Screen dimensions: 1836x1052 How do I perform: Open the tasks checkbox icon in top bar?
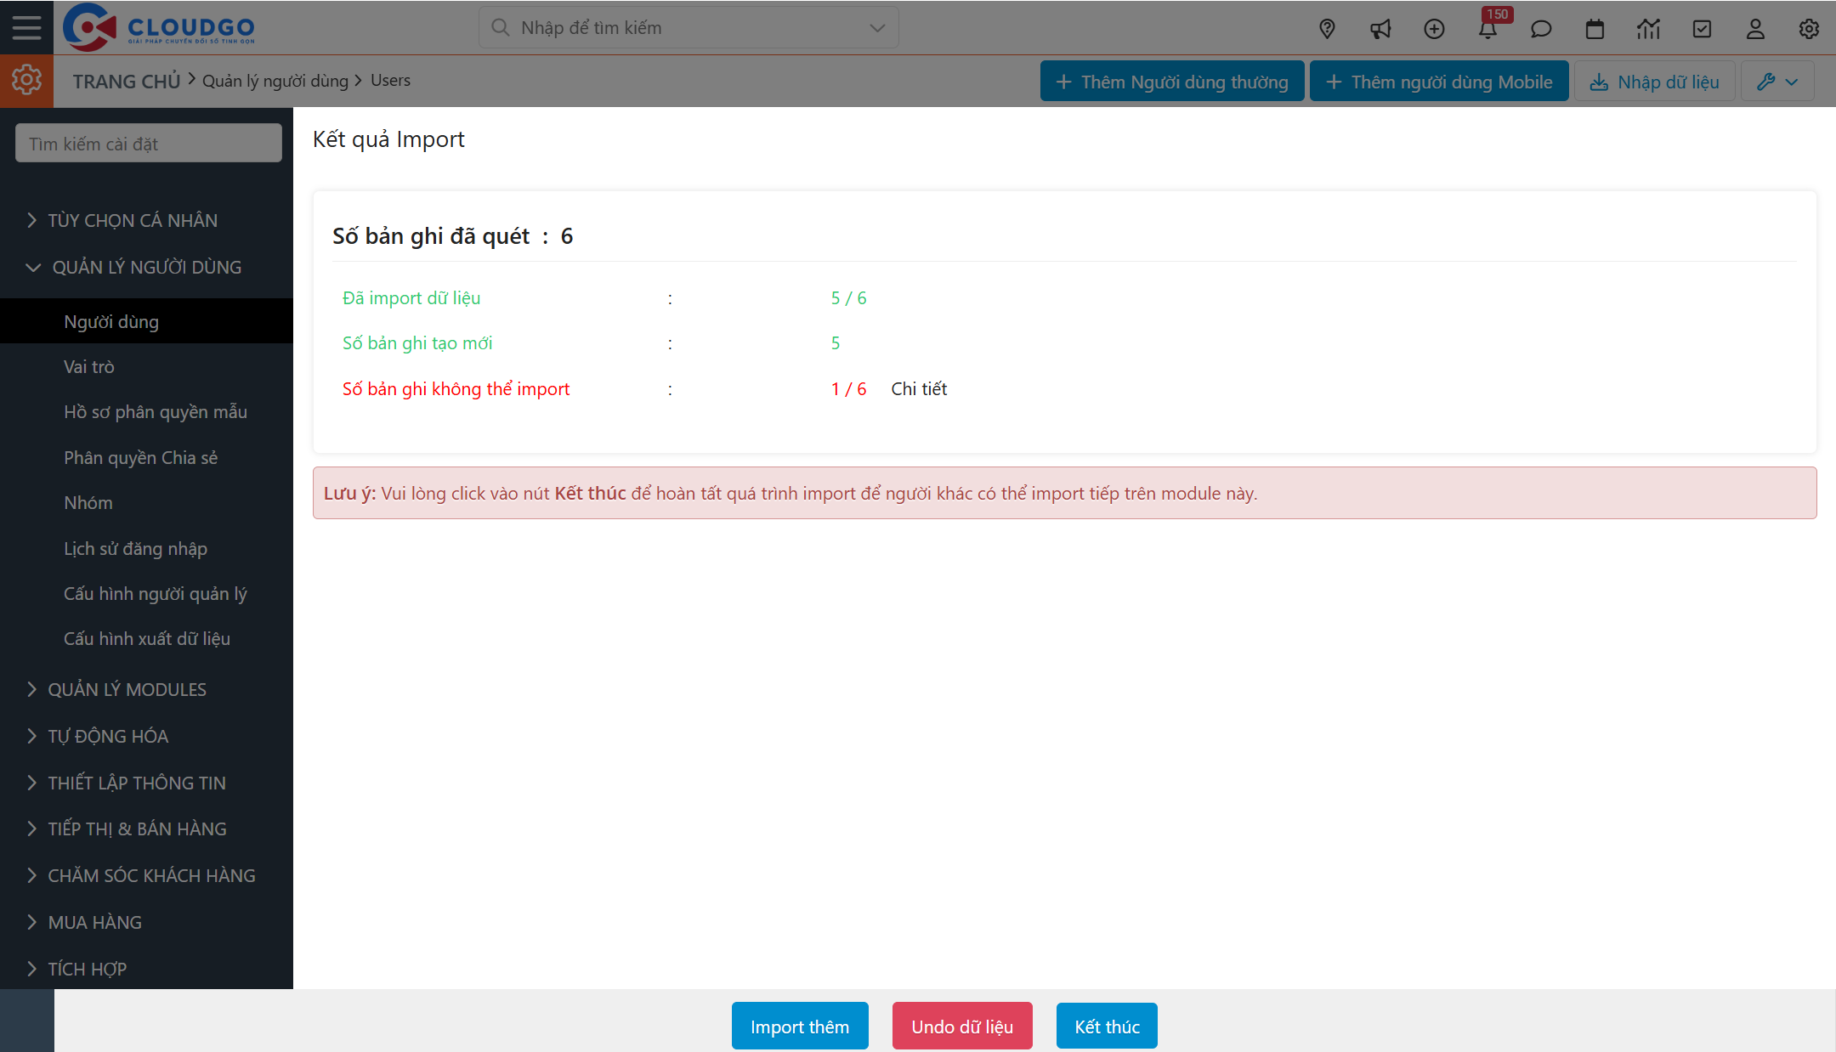[x=1702, y=28]
